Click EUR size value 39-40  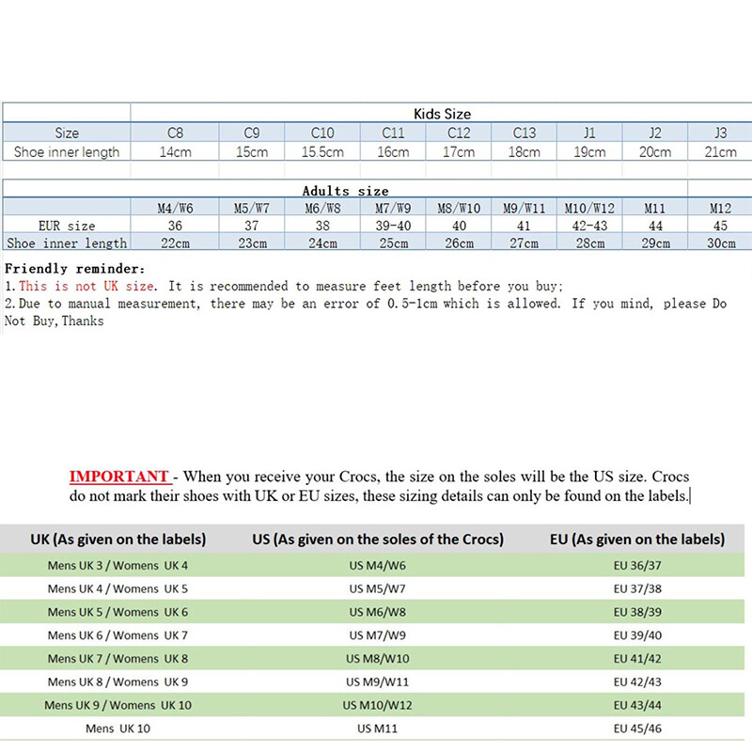(x=393, y=226)
